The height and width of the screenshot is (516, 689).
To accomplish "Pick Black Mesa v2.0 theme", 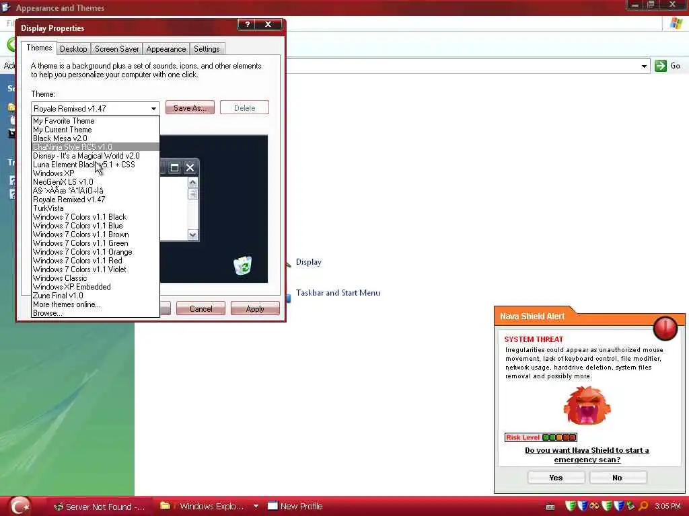I will point(96,138).
